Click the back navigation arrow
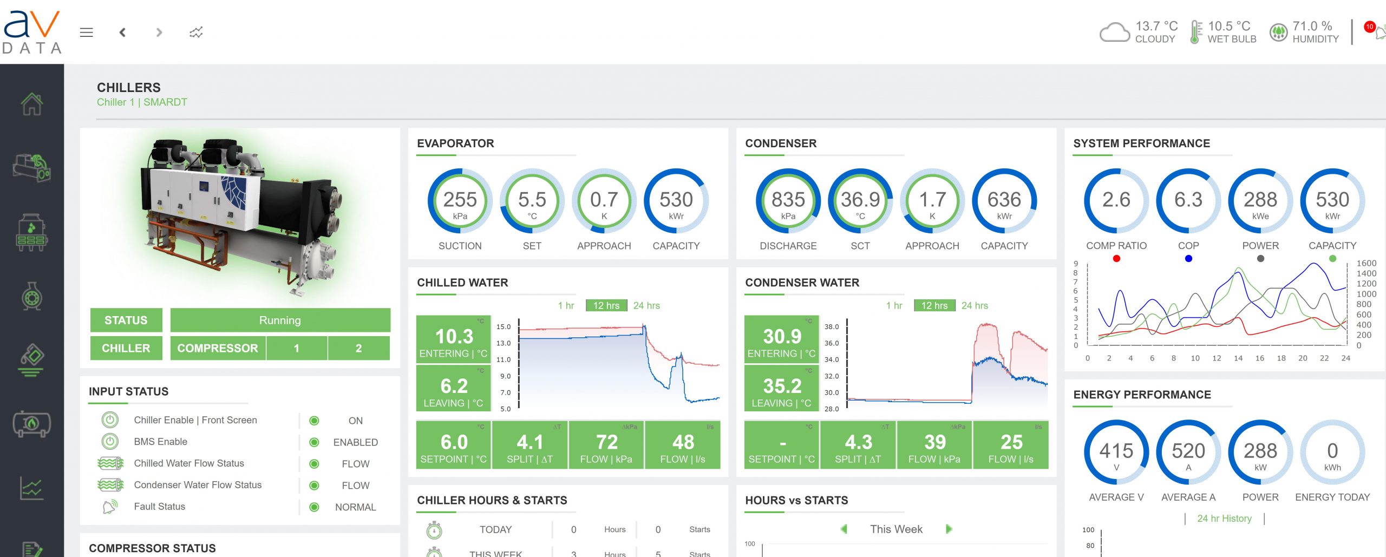1386x557 pixels. pos(123,32)
